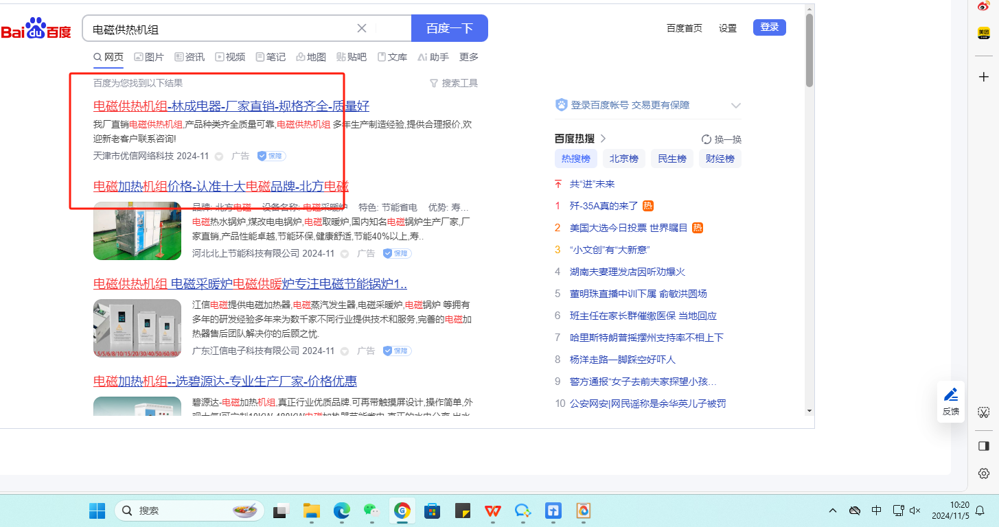The width and height of the screenshot is (999, 527).
Task: Open the 歼-35A真的来了 hot search link
Action: 604,205
